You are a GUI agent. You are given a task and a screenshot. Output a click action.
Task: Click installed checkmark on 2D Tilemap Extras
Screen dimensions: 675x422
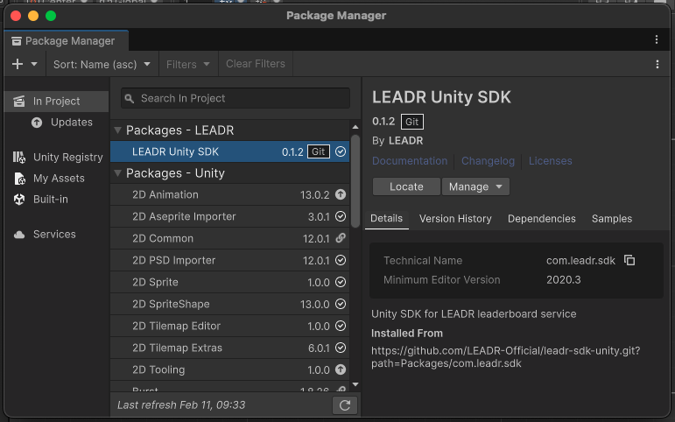click(341, 348)
